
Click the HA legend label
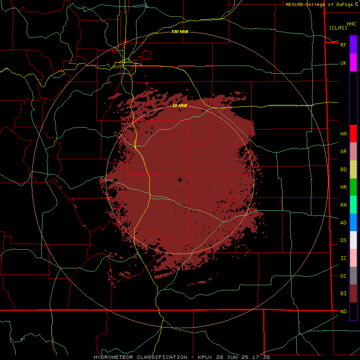343,134
